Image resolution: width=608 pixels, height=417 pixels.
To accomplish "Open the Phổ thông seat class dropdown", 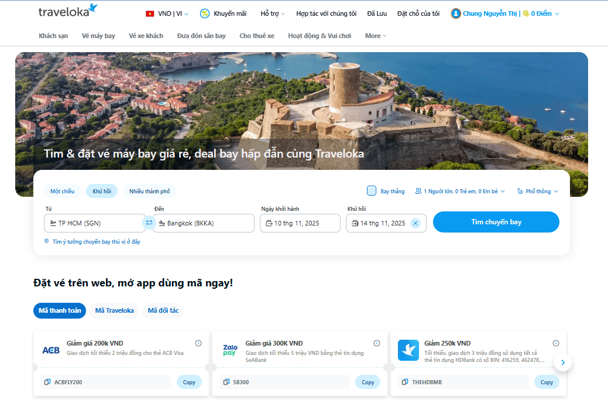I will [538, 192].
